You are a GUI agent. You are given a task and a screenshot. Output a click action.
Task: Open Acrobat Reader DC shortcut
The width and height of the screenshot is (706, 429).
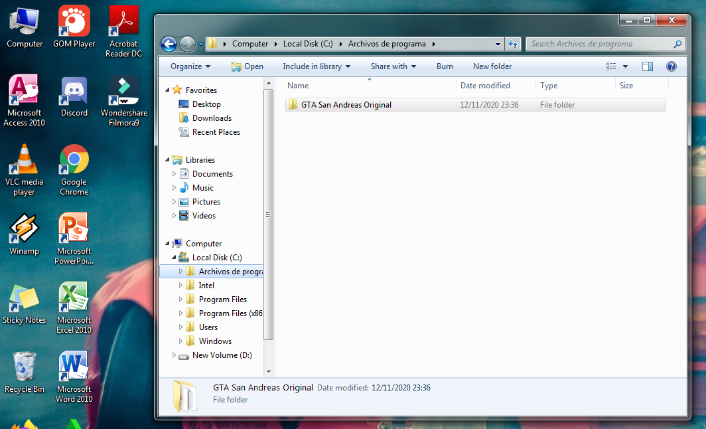[124, 32]
